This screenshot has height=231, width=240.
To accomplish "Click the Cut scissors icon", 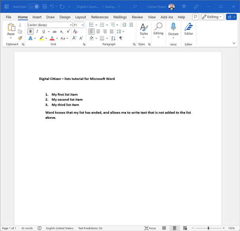I will tap(20, 25).
